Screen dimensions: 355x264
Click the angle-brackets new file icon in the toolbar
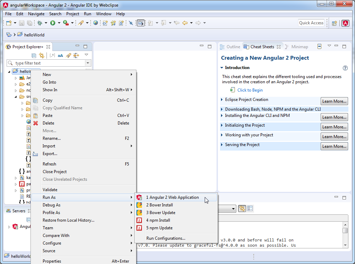(x=105, y=23)
